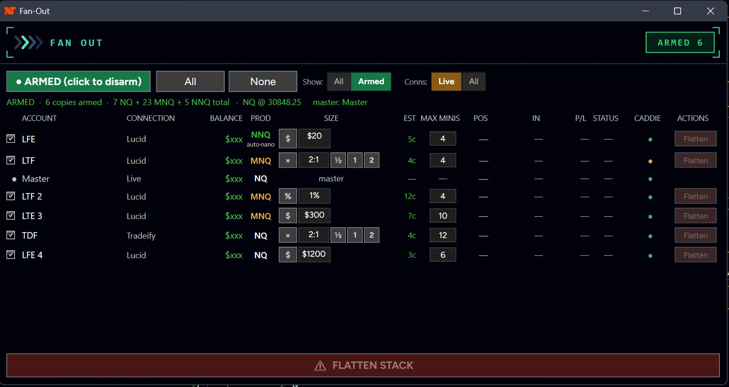The image size is (729, 387).
Task: Click the ½ ratio preset in TDF row
Action: click(338, 235)
